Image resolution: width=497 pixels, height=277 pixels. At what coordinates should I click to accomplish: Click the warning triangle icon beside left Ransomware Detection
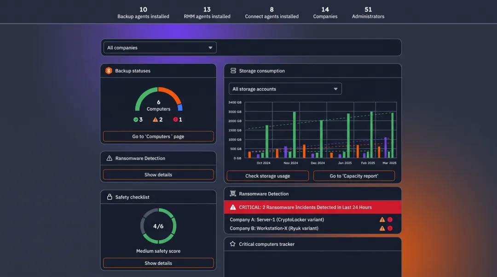tap(110, 158)
